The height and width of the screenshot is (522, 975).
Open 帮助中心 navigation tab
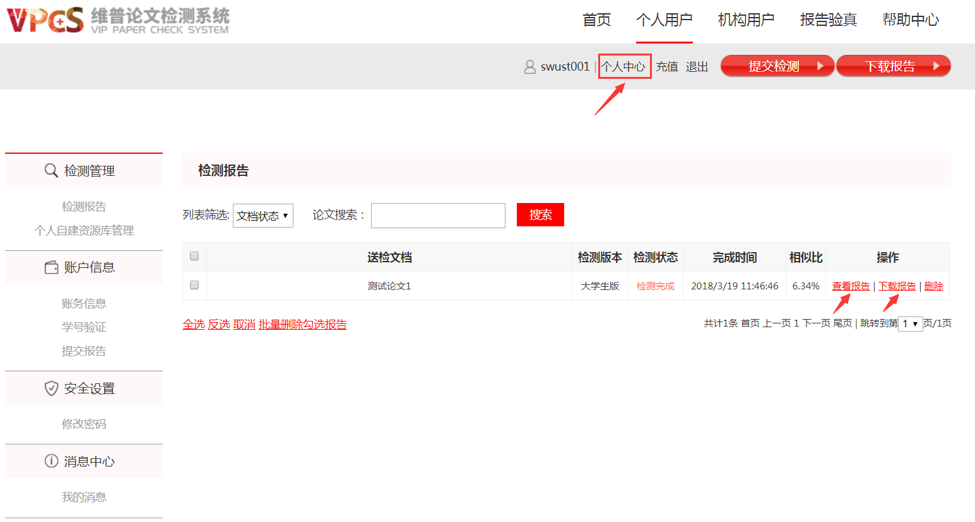(x=911, y=20)
